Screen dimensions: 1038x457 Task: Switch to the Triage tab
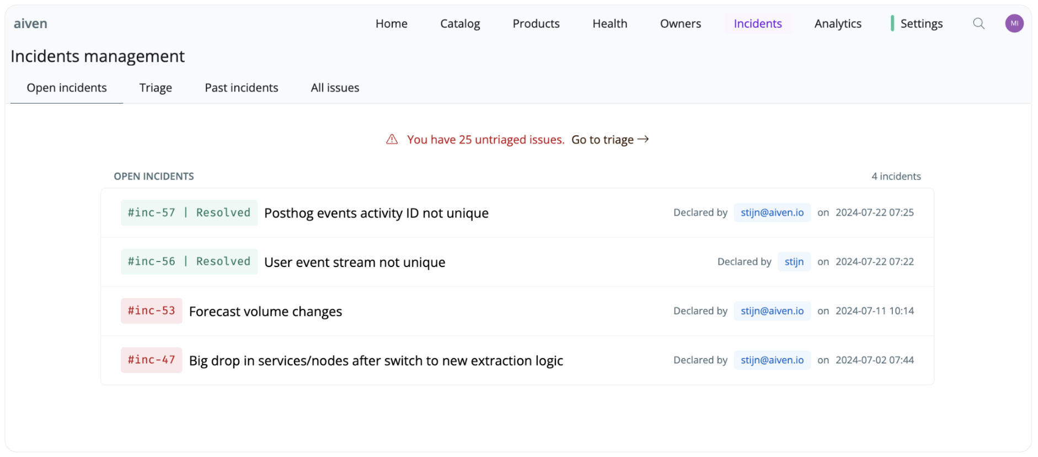(x=156, y=88)
